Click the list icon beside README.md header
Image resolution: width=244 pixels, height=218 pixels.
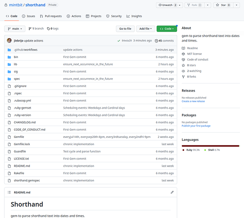coord(9,192)
